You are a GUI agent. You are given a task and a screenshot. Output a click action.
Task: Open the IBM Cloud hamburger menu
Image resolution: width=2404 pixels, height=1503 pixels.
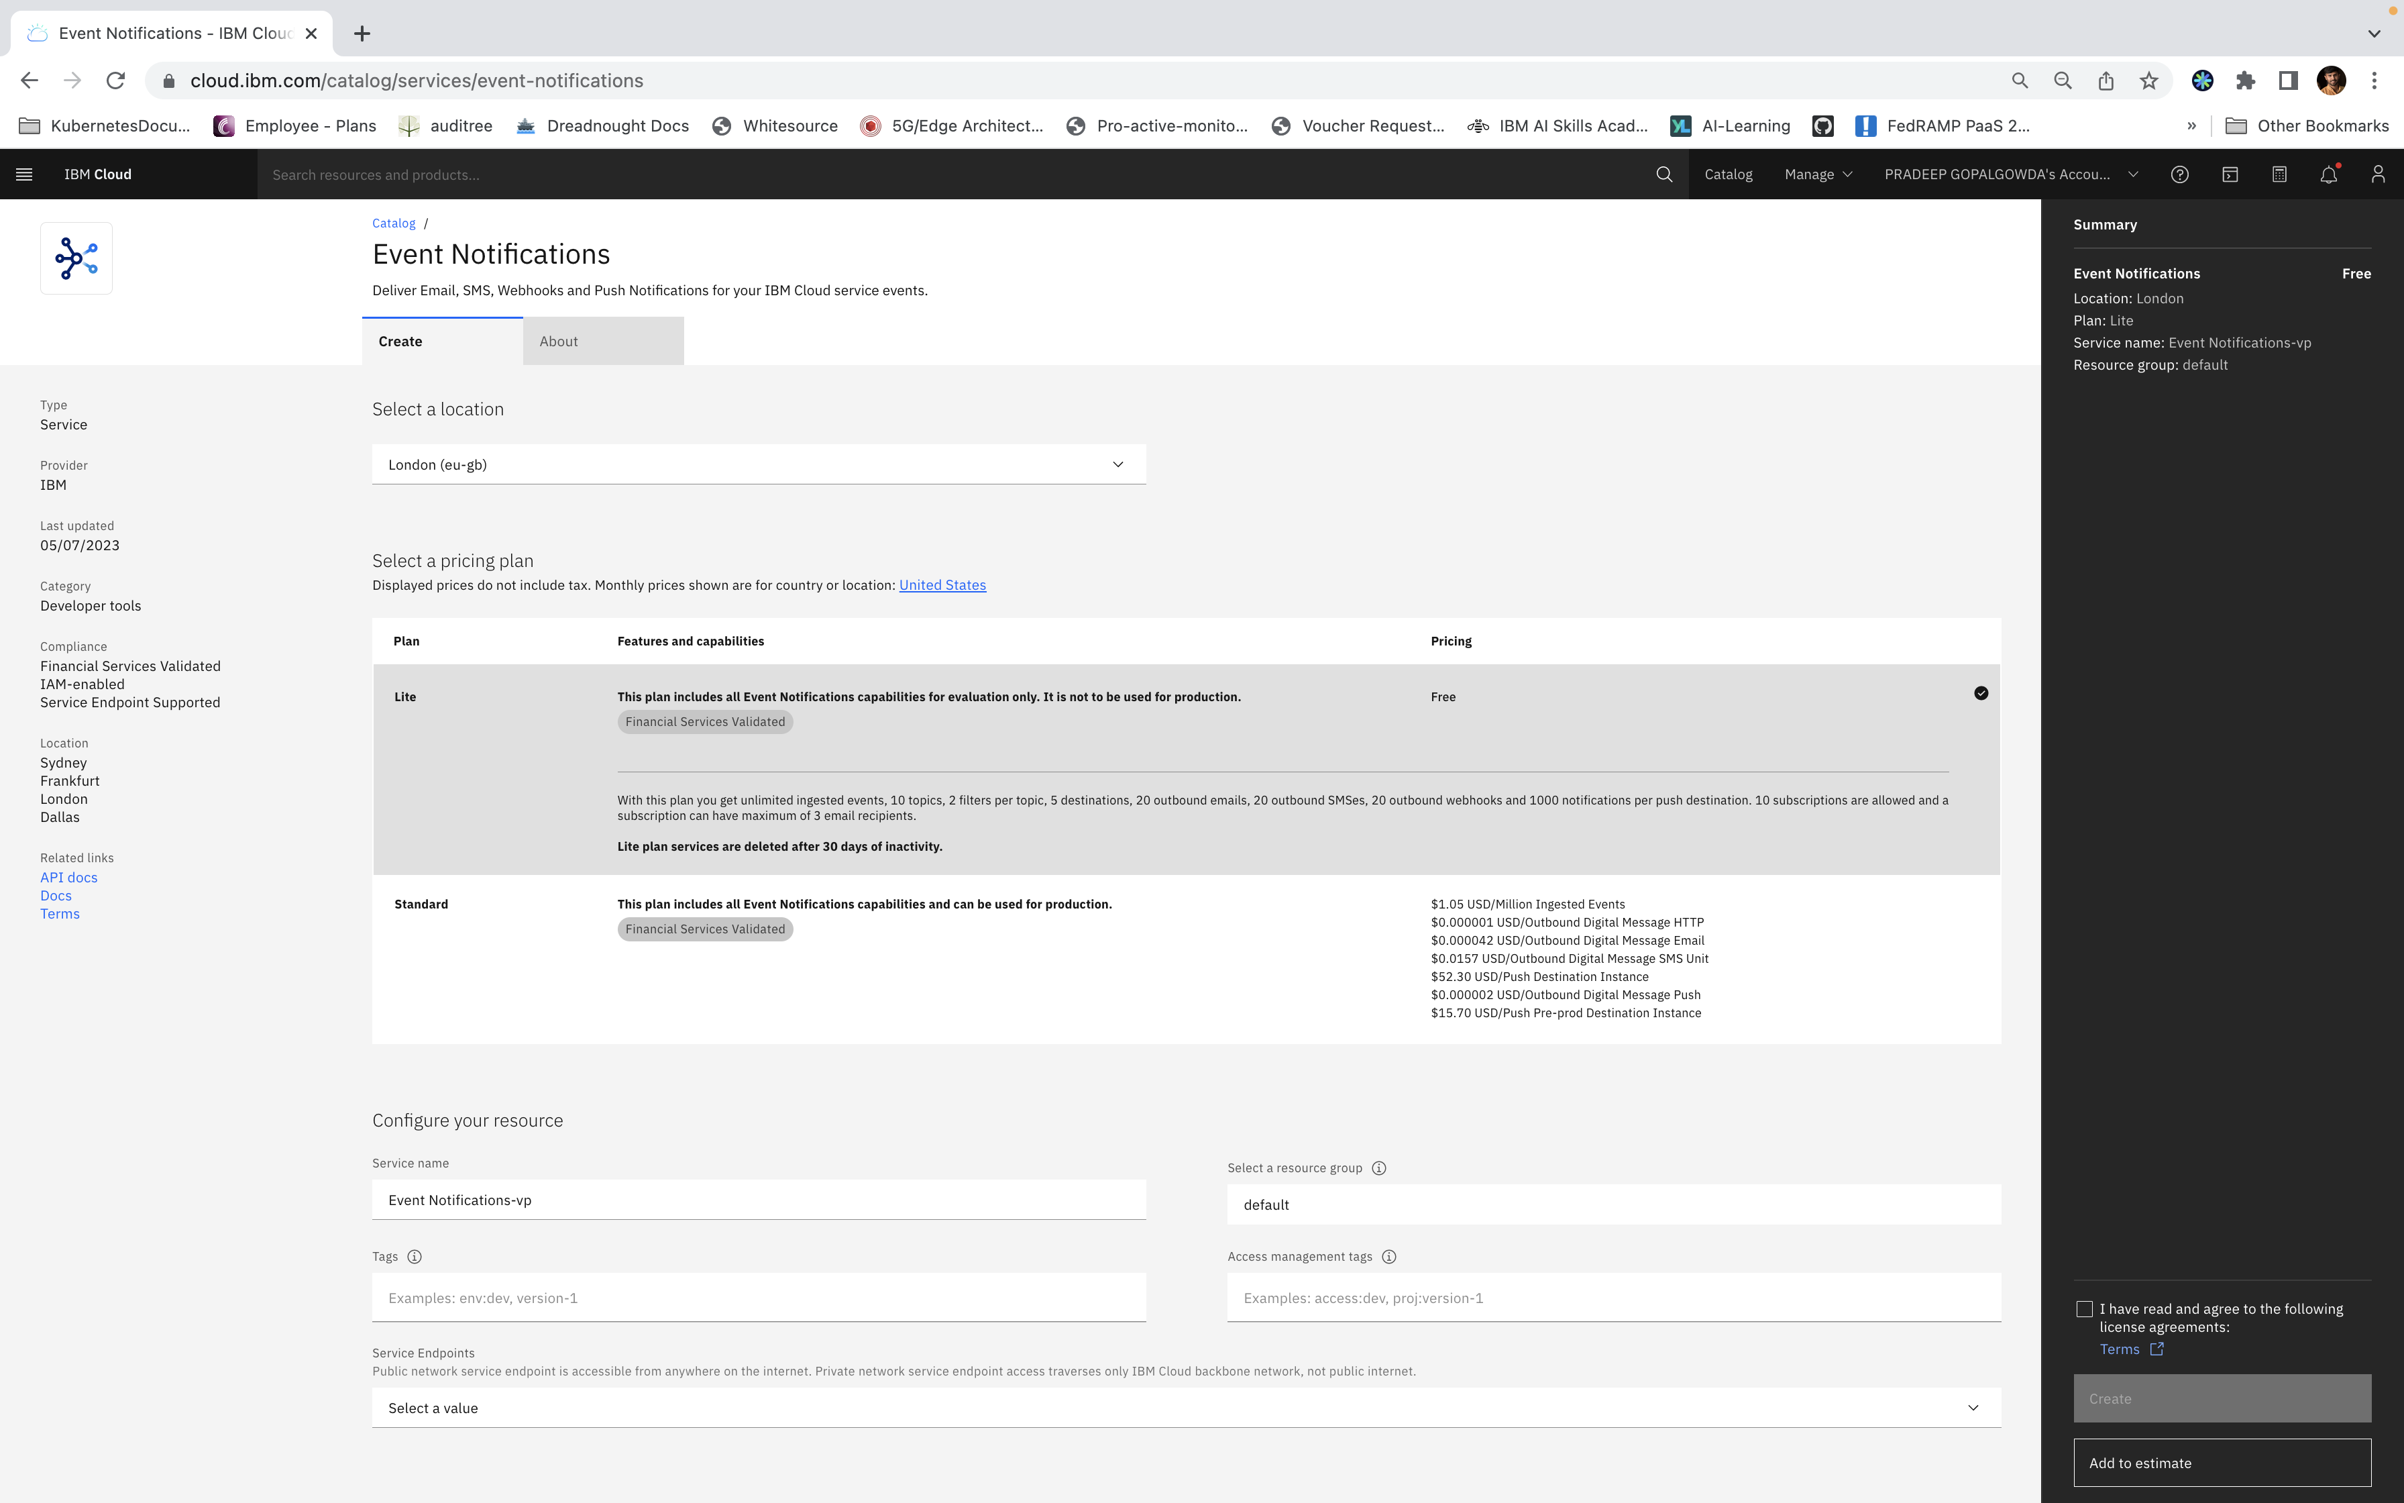pyautogui.click(x=24, y=174)
